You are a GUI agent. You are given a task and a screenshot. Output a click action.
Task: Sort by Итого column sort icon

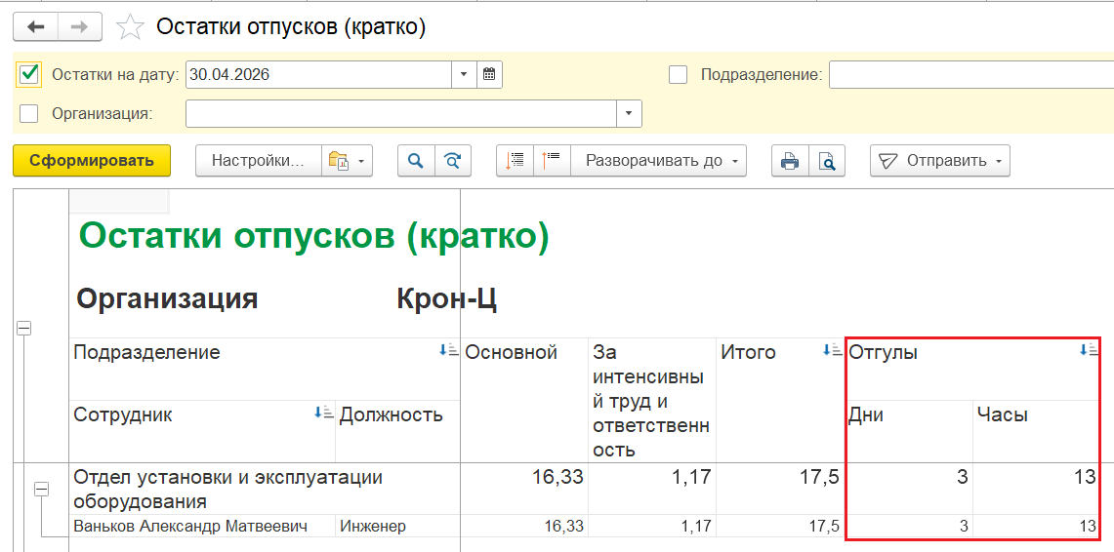(832, 350)
